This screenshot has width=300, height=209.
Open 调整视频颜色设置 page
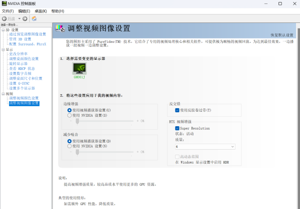24,98
